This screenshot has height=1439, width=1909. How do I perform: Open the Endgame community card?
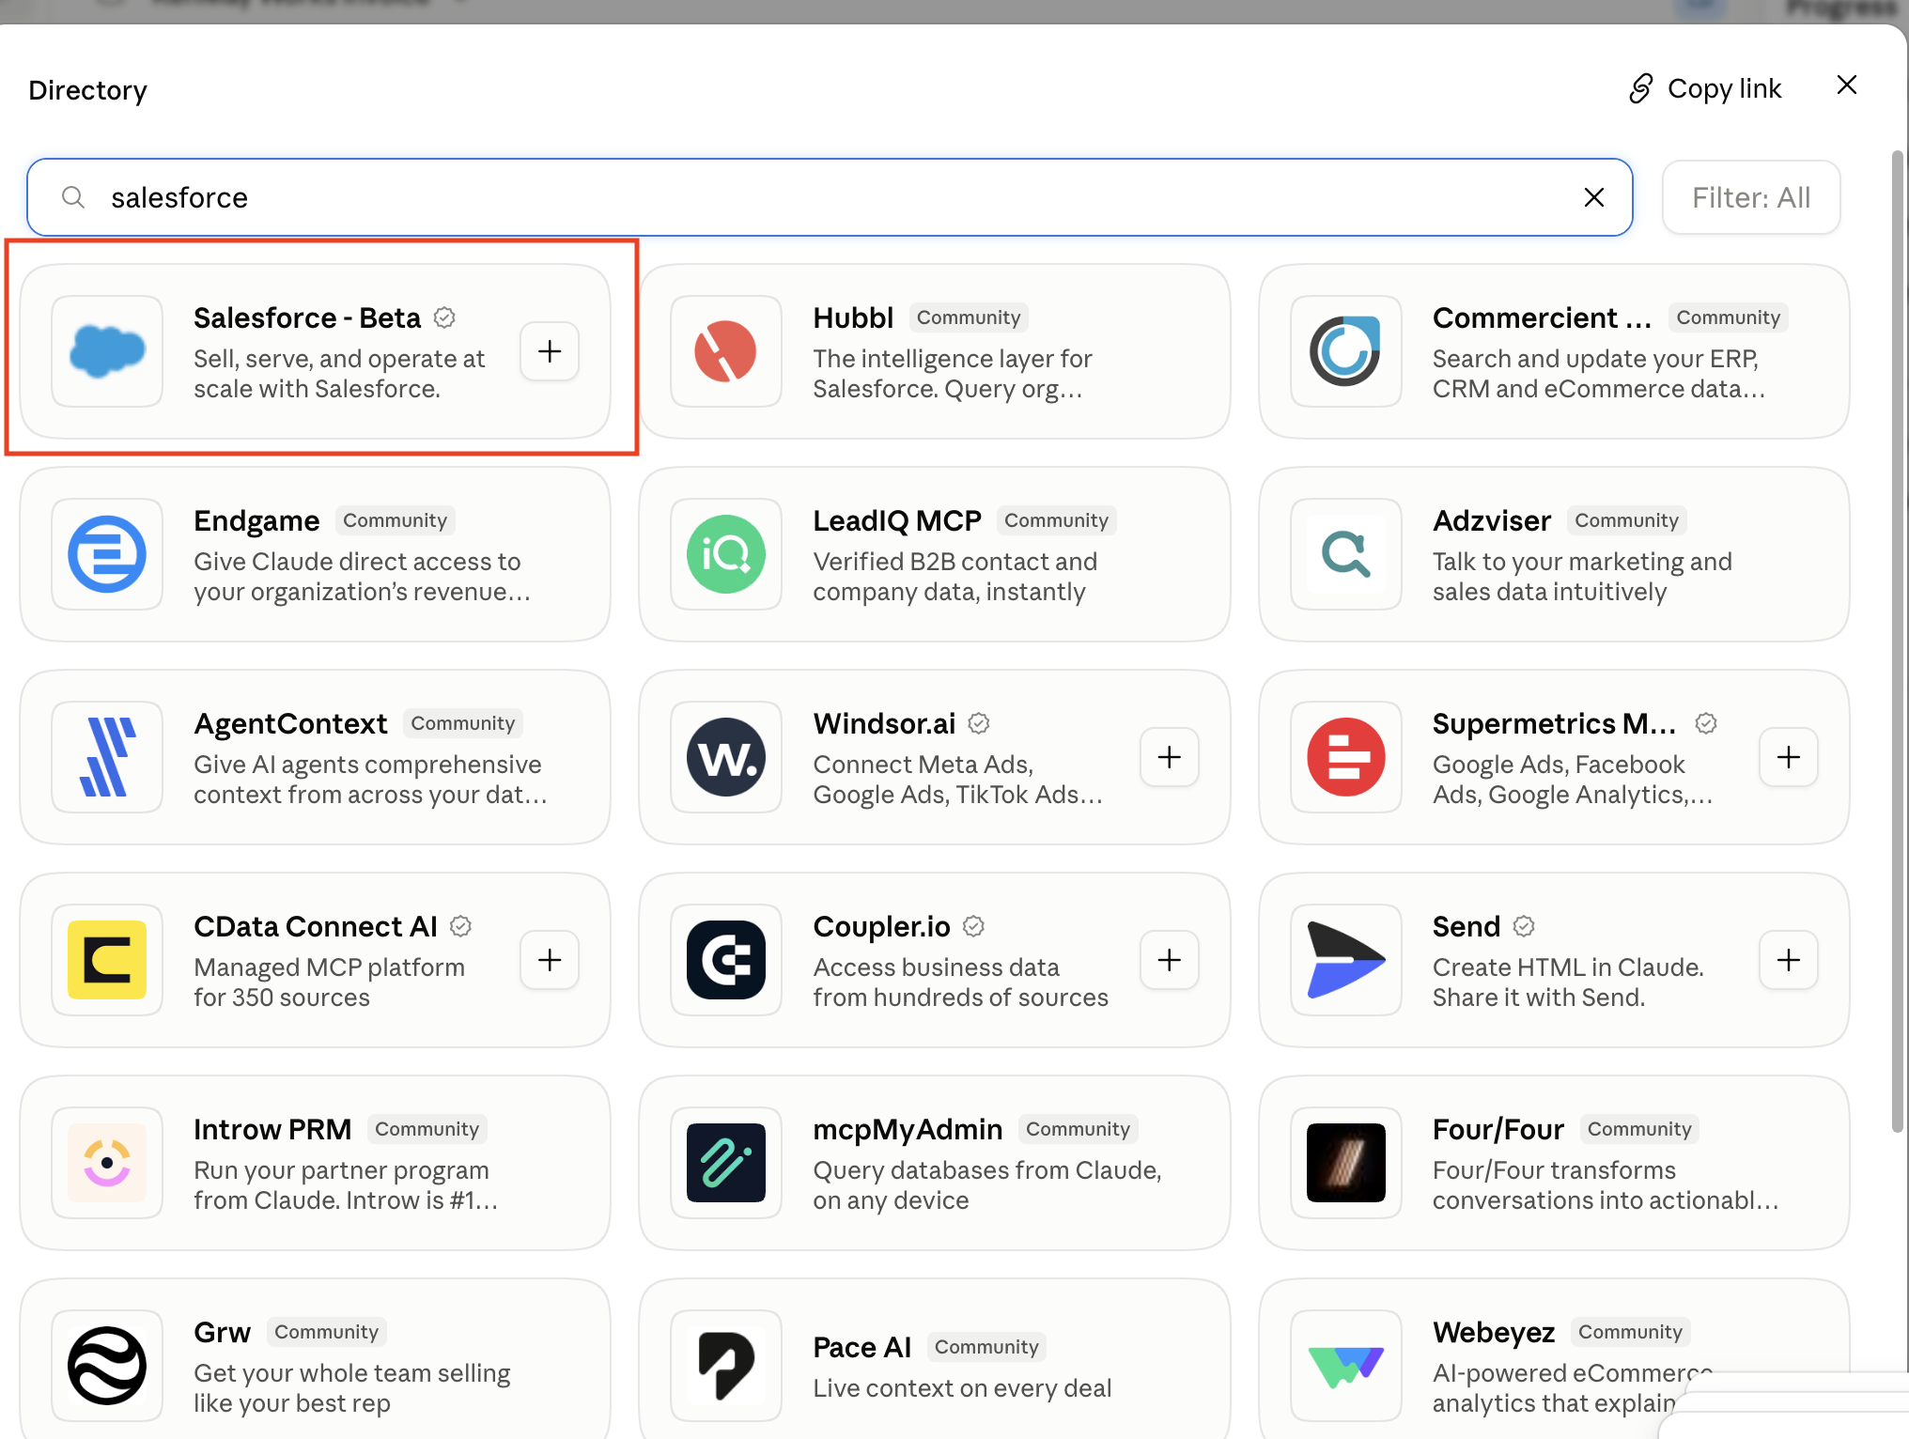tap(315, 554)
